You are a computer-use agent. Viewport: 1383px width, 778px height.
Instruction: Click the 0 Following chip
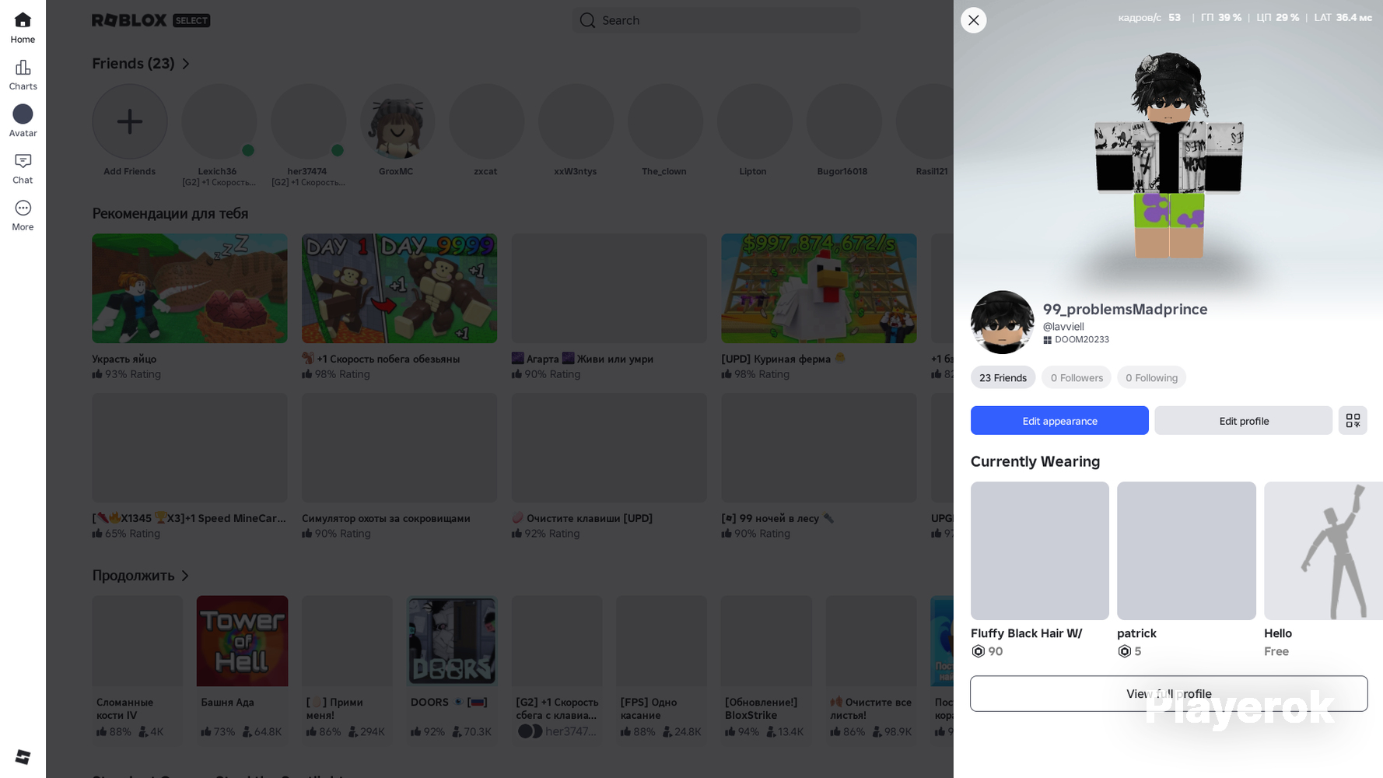pyautogui.click(x=1151, y=377)
